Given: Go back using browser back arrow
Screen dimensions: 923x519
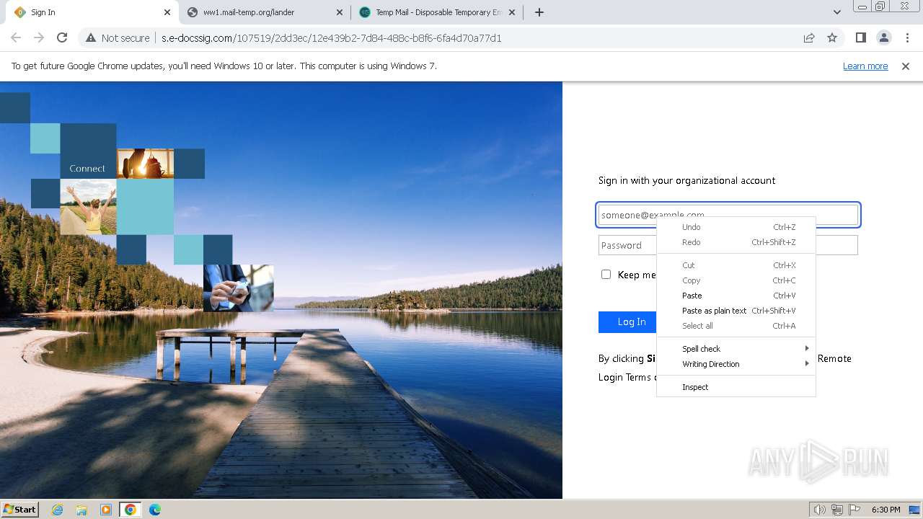Looking at the screenshot, I should coord(16,37).
